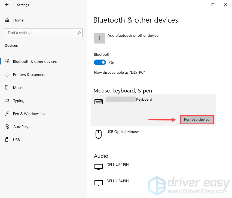Click the second DELL U2419H monitor icon
Screen dimensions: 232x198
tap(99, 183)
